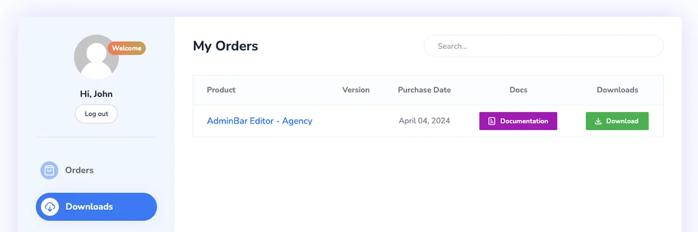Viewport: 698px width, 232px height.
Task: Click the orange Welcome badge
Action: [x=127, y=48]
